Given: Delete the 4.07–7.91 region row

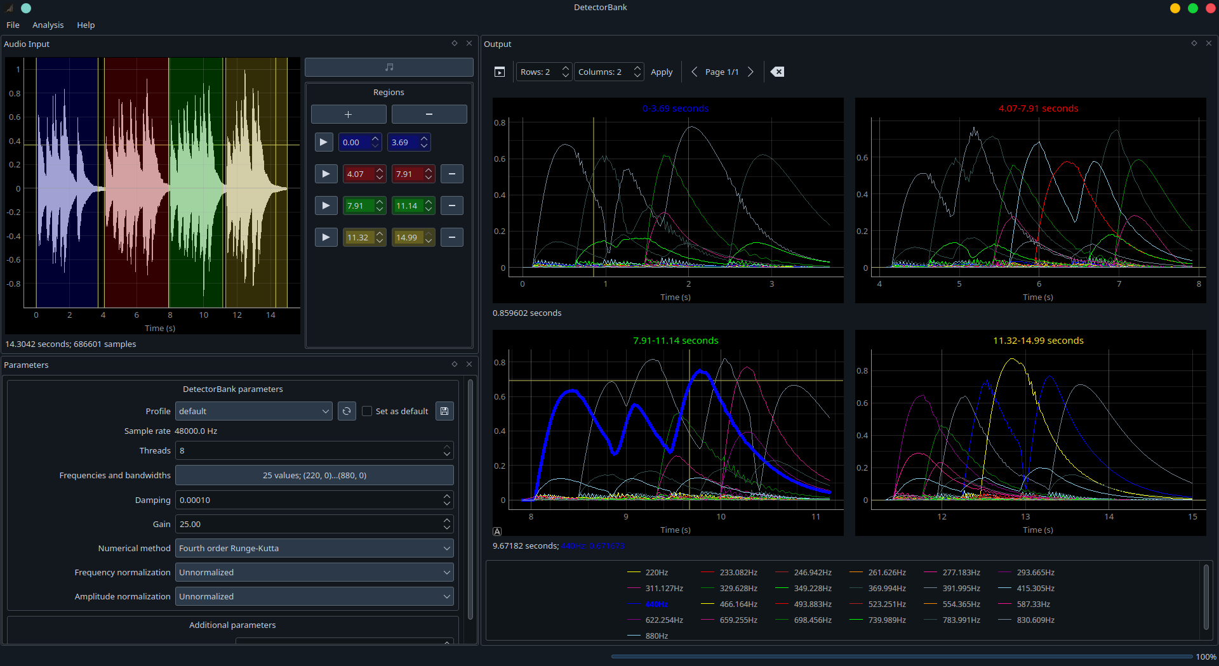Looking at the screenshot, I should pos(451,174).
